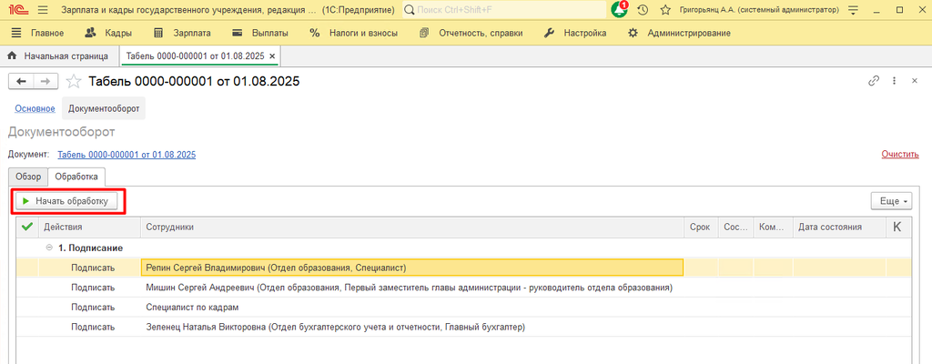Collapse the 1. Подписание group

pos(49,248)
